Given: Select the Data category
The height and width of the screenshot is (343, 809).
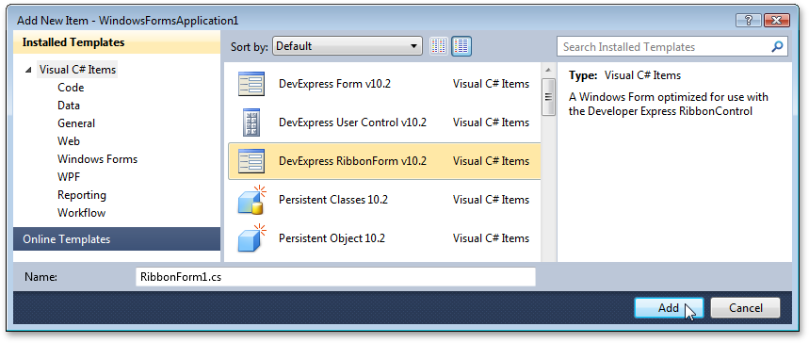Looking at the screenshot, I should click(69, 106).
